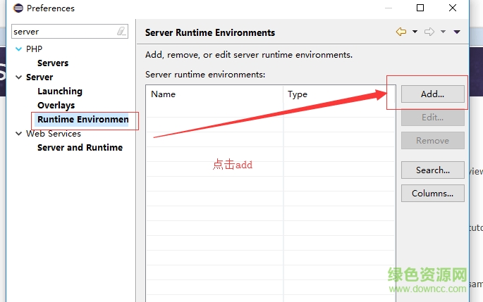Close the Preferences window

pyautogui.click(x=453, y=8)
